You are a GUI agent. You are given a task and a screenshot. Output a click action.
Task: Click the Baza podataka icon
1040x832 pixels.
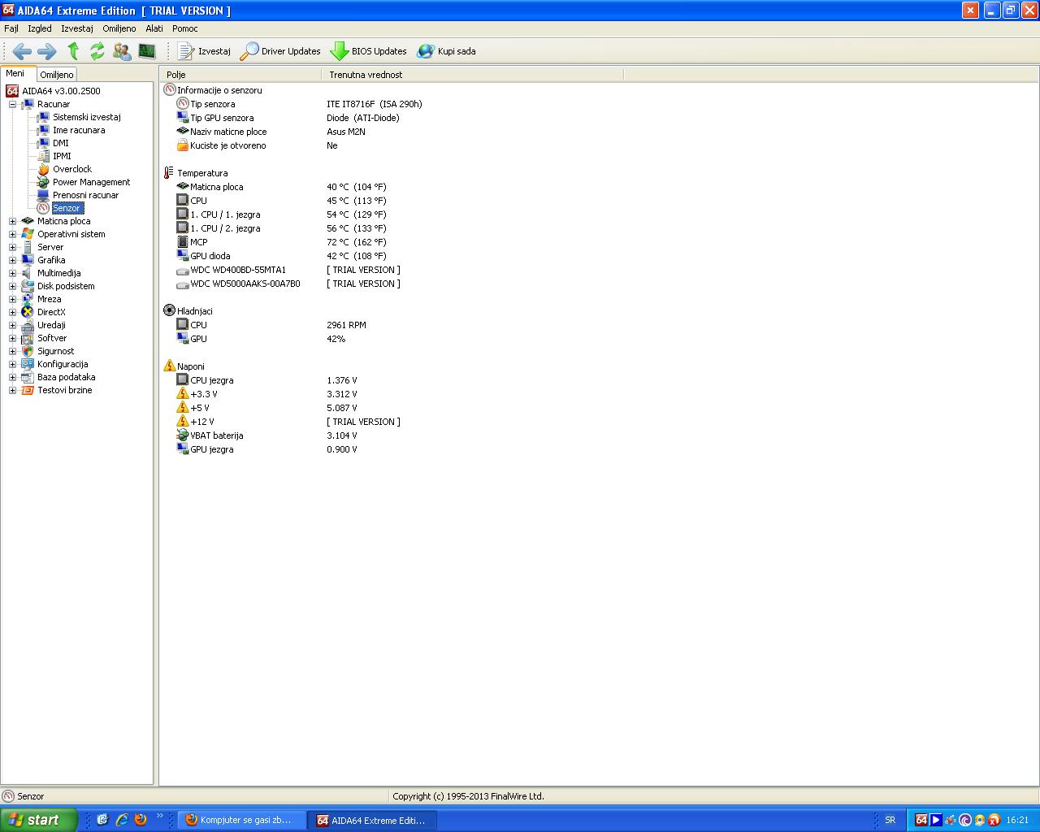coord(28,377)
